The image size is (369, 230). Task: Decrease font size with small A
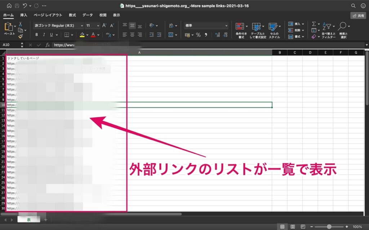[112, 26]
